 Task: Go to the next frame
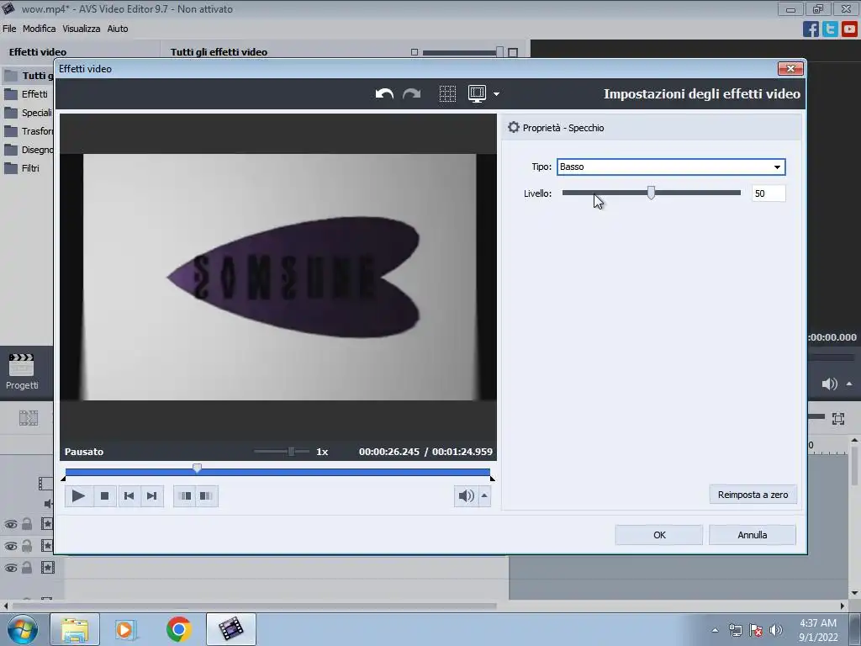coord(152,496)
